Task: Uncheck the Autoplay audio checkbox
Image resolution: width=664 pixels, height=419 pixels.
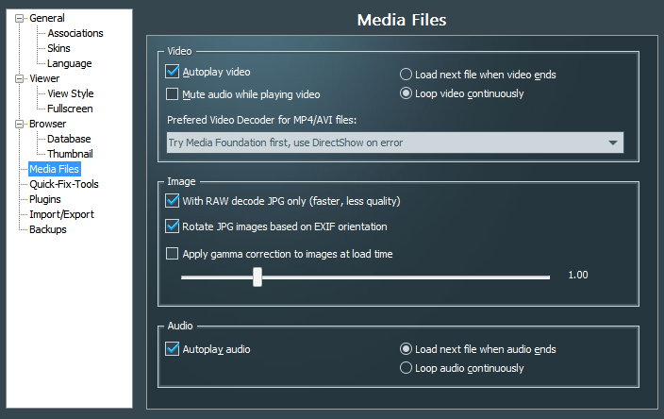Action: pos(173,349)
